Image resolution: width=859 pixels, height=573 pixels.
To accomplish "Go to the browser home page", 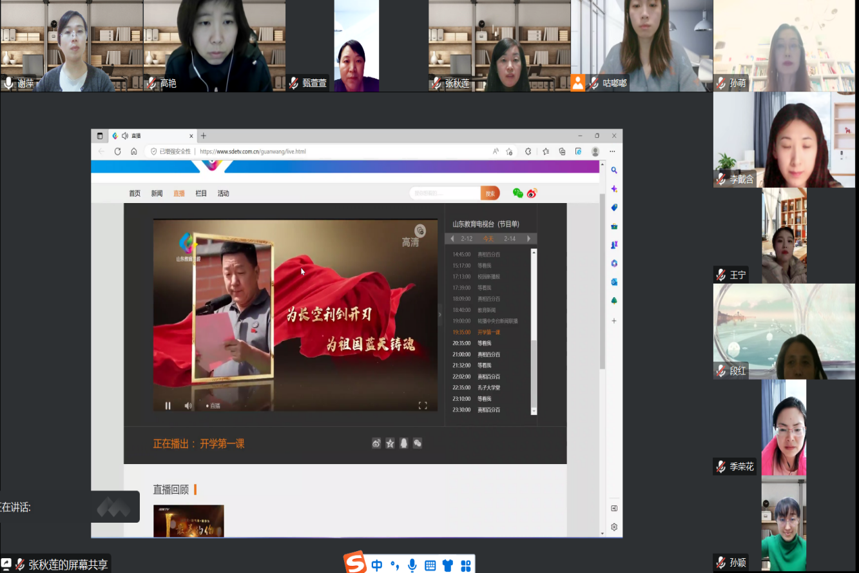I will [134, 151].
